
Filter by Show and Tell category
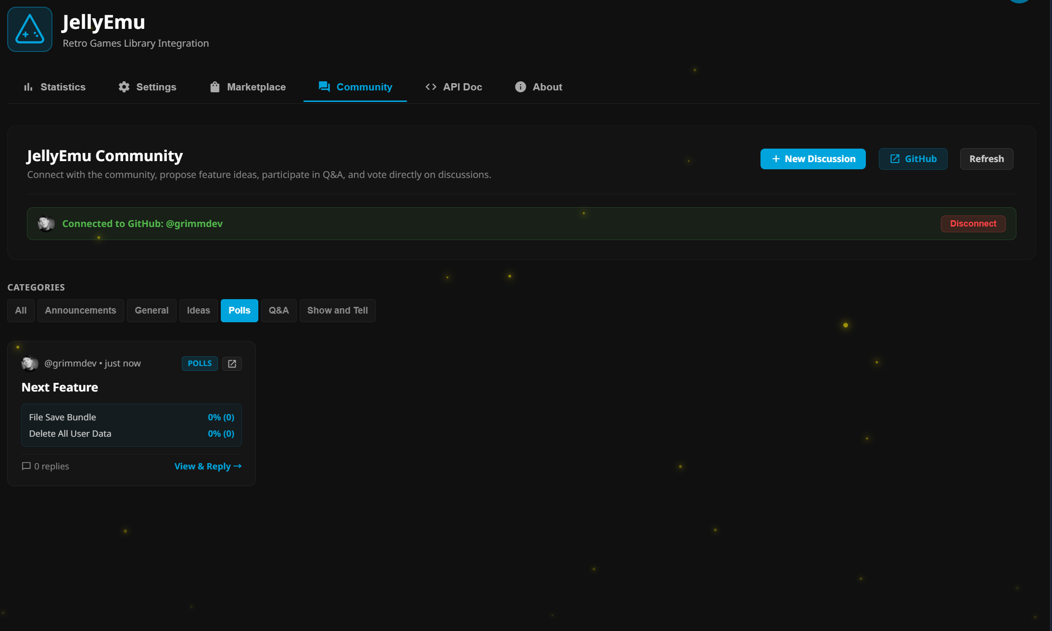(x=338, y=311)
